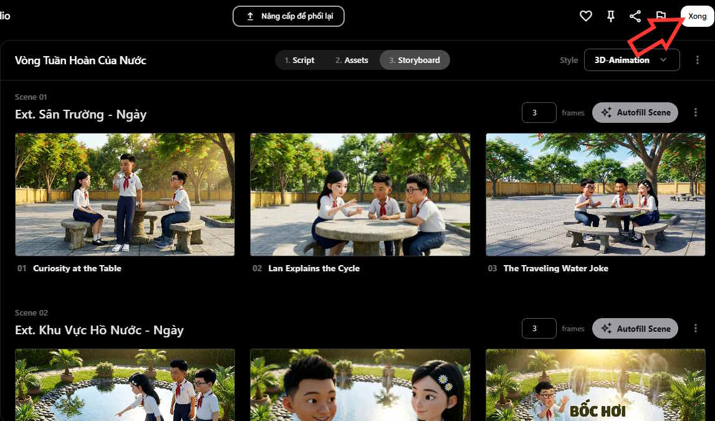Click the title Curiosity at the Table
715x421 pixels.
77,268
